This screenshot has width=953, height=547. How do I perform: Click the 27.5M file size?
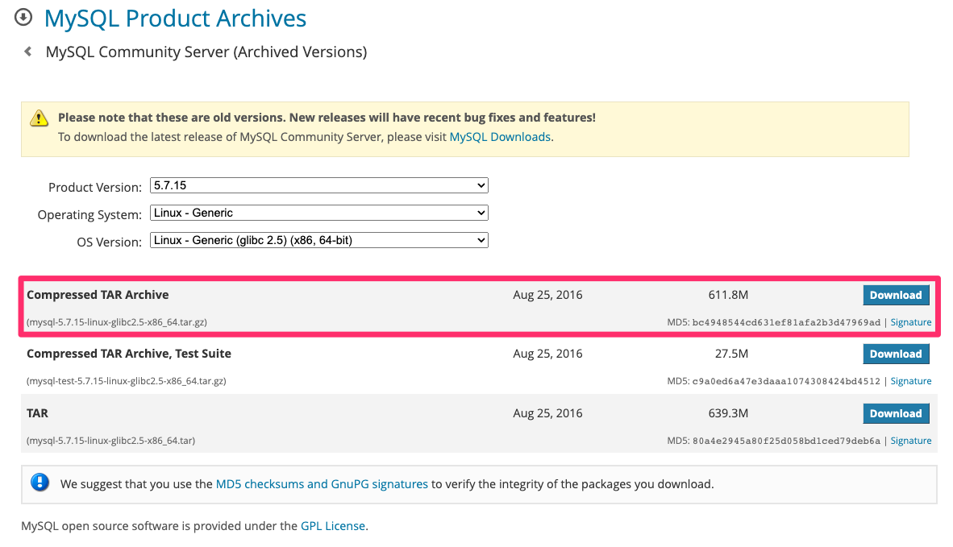pos(732,354)
